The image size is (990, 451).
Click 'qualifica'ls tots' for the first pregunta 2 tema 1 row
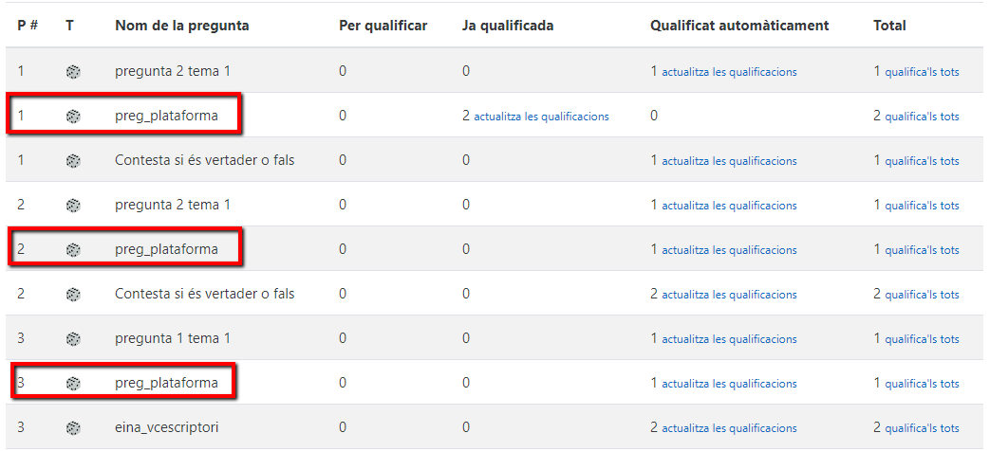pyautogui.click(x=922, y=72)
